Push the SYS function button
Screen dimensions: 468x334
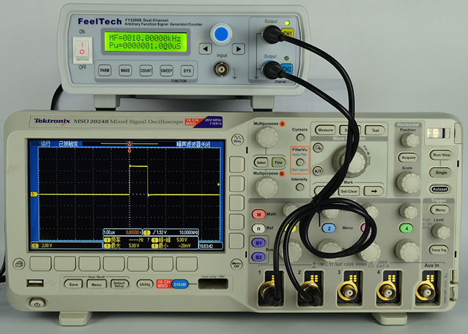(x=187, y=70)
